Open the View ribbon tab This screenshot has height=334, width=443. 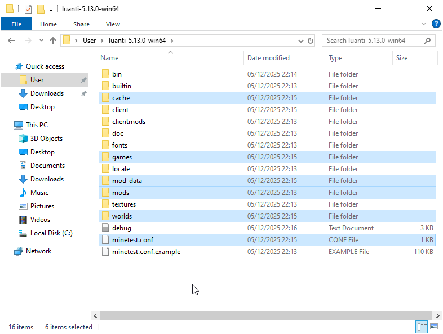point(113,24)
